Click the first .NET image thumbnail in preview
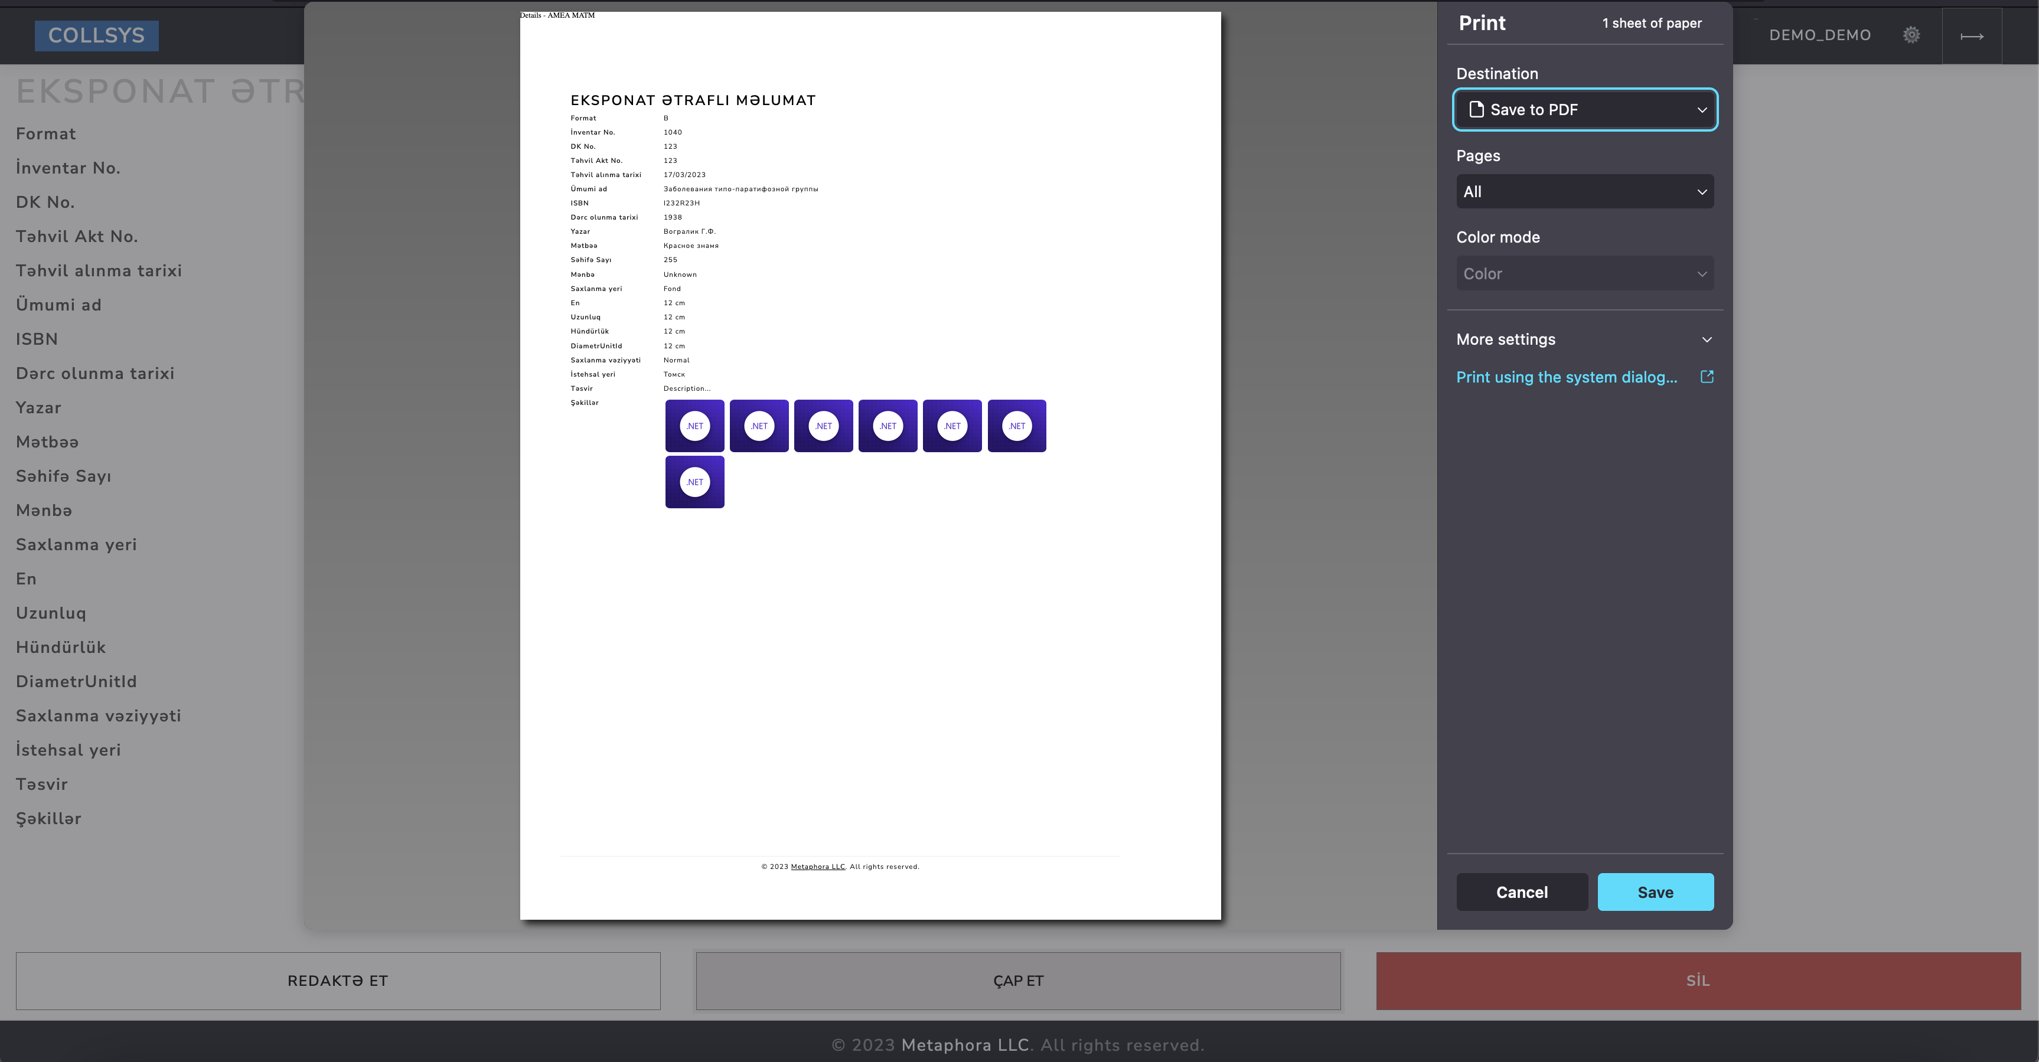 pos(694,426)
